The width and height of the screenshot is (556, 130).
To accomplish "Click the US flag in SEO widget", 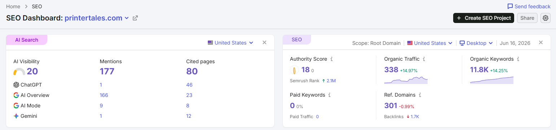I will tap(410, 43).
